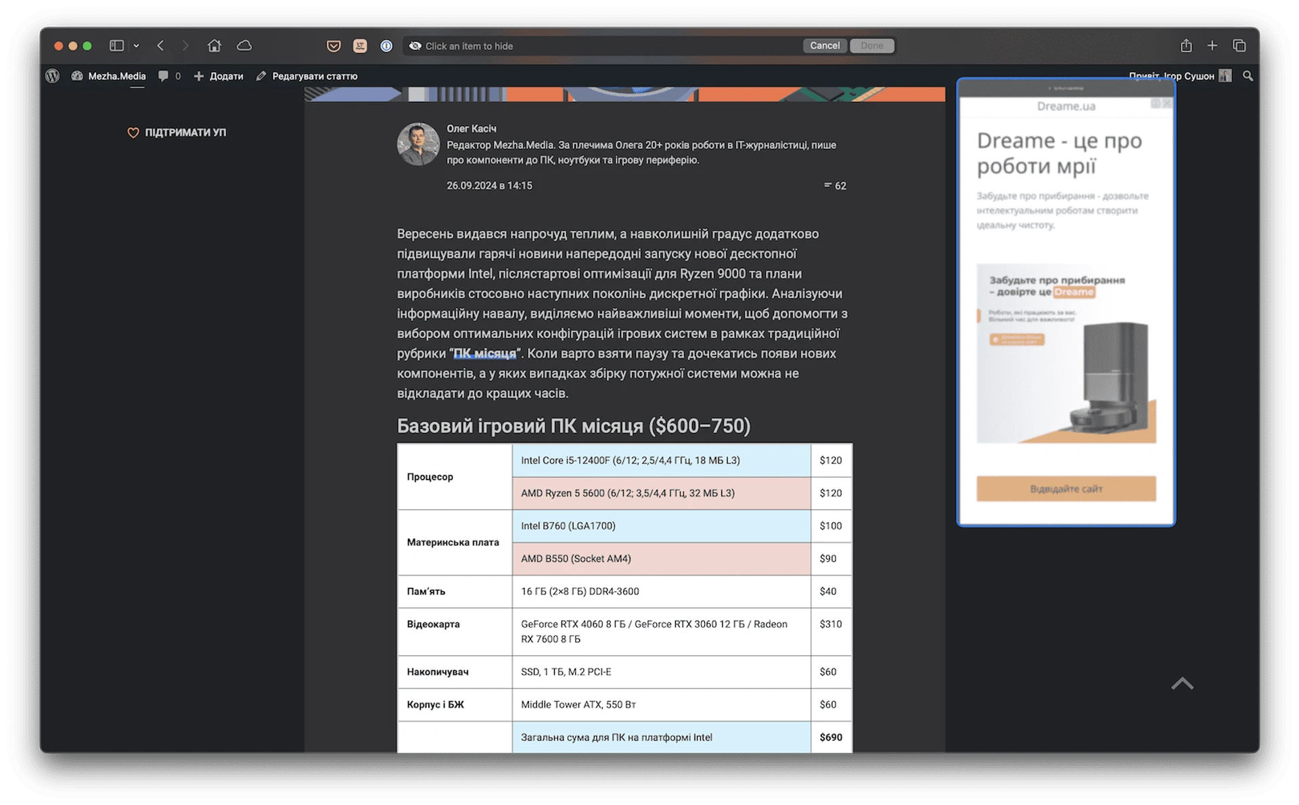The height and width of the screenshot is (805, 1299).
Task: Open the author avatar of Олег Касіч
Action: (418, 144)
